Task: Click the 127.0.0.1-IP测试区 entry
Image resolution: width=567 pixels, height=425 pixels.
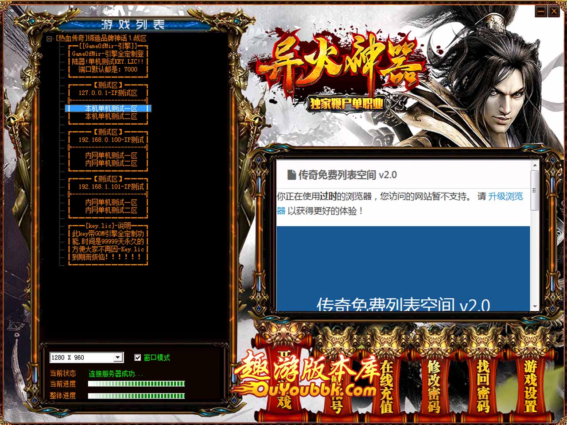Action: coord(108,93)
